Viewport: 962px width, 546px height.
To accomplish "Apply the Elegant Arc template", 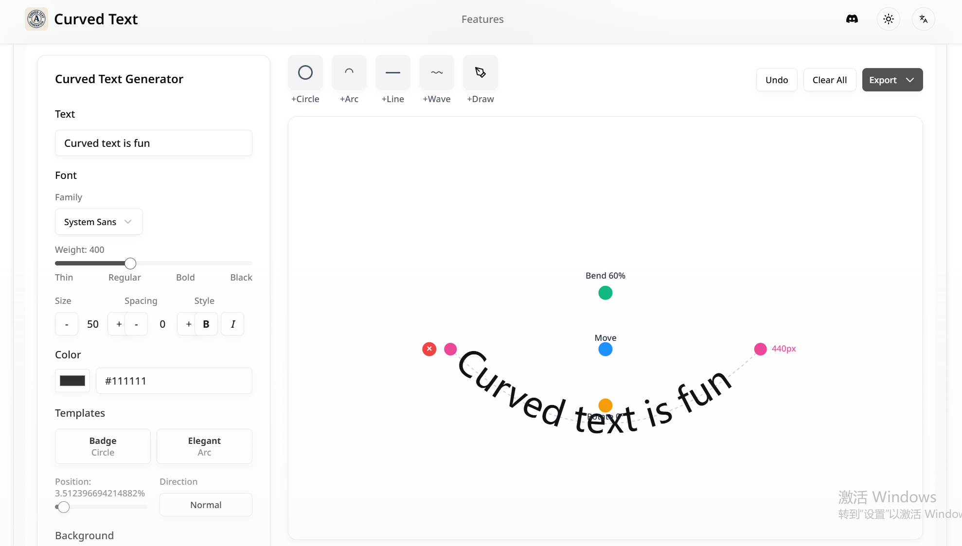I will tap(204, 446).
